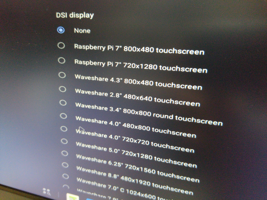The image size is (267, 200).
Task: Click the "Waveshare 4.3" 800x480 touchscreen" label
Action: tap(139, 82)
